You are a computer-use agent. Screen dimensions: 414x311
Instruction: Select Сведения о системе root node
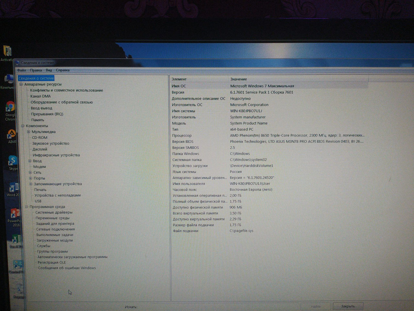click(36, 78)
